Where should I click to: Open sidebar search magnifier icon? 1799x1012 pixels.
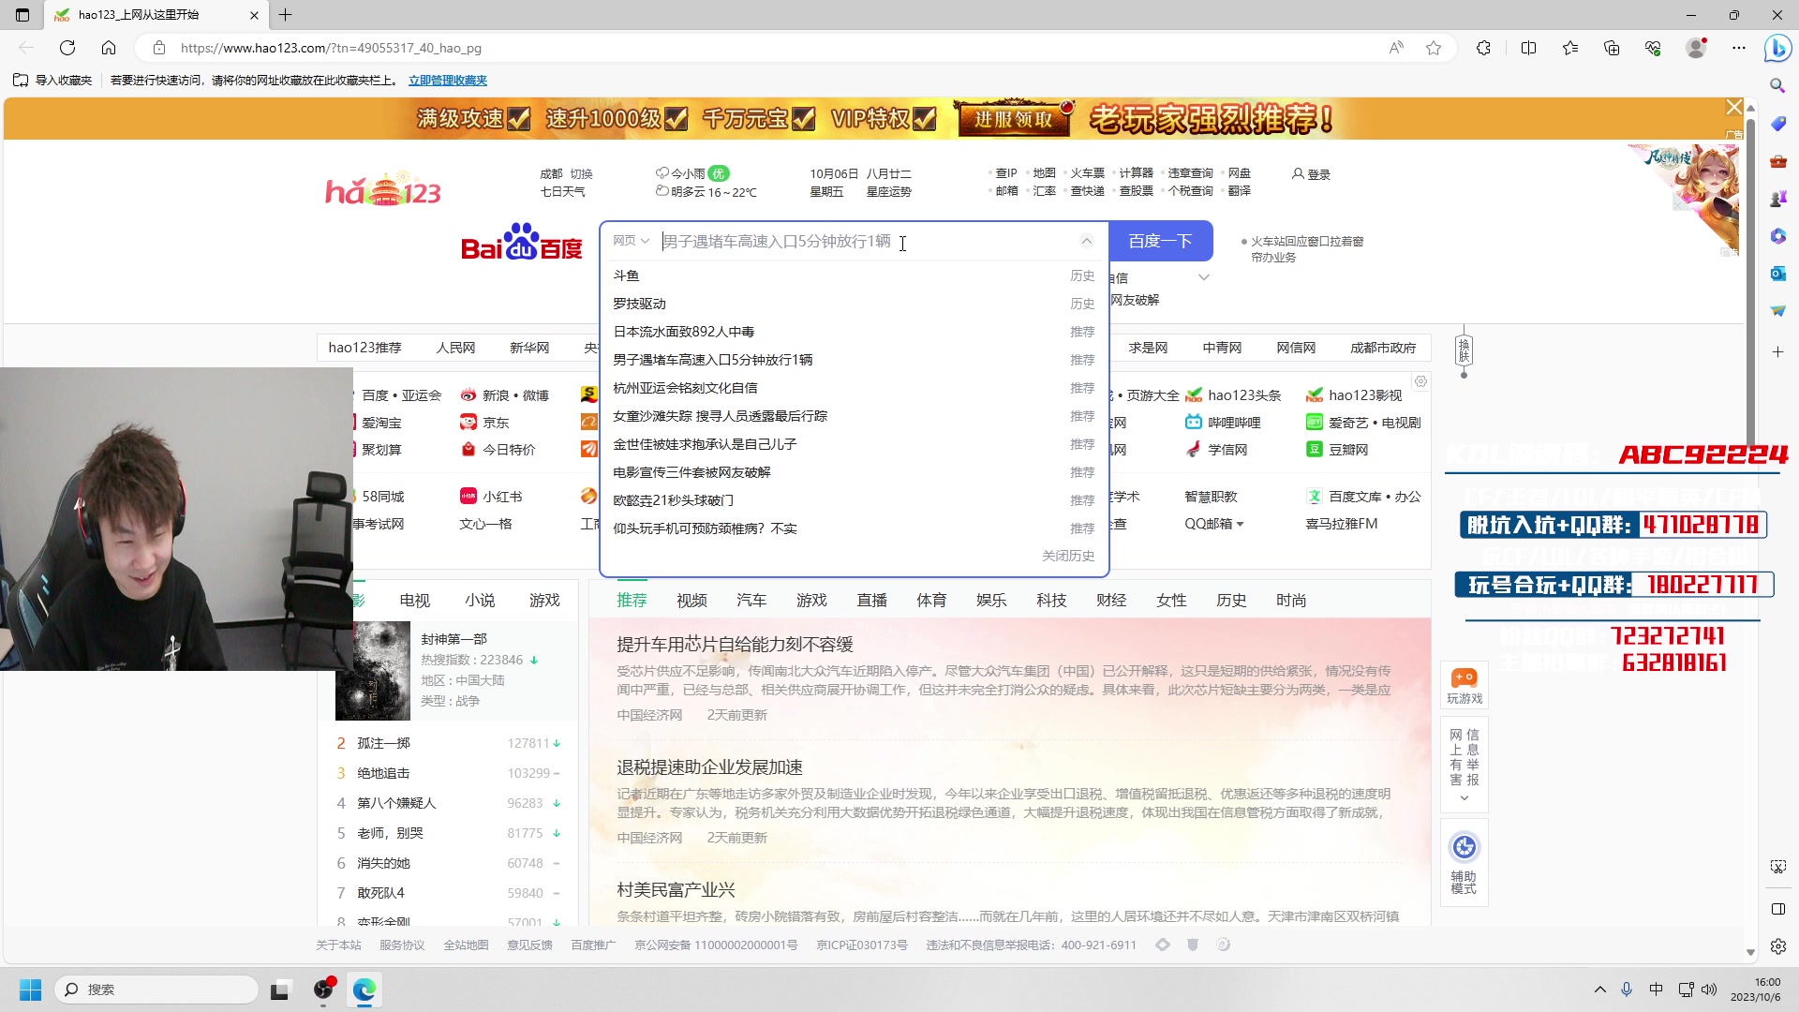[1777, 85]
